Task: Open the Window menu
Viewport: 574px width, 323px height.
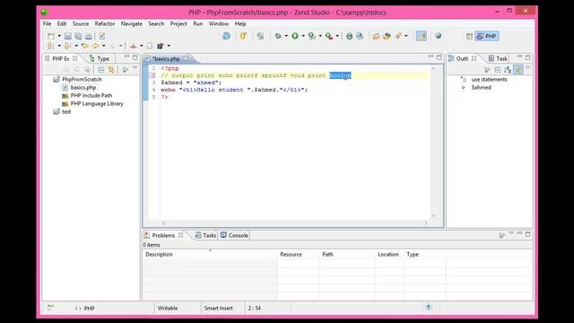Action: (x=219, y=23)
